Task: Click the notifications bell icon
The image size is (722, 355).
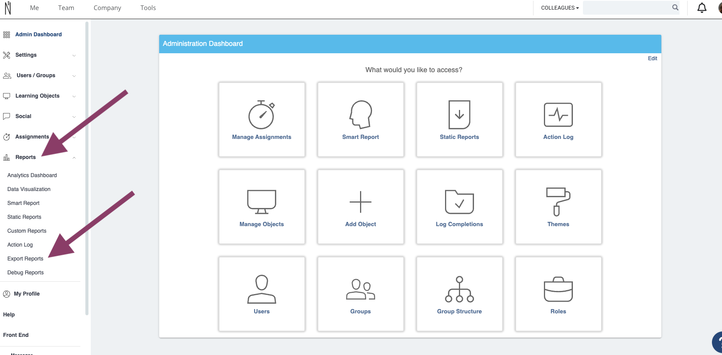Action: pyautogui.click(x=702, y=8)
